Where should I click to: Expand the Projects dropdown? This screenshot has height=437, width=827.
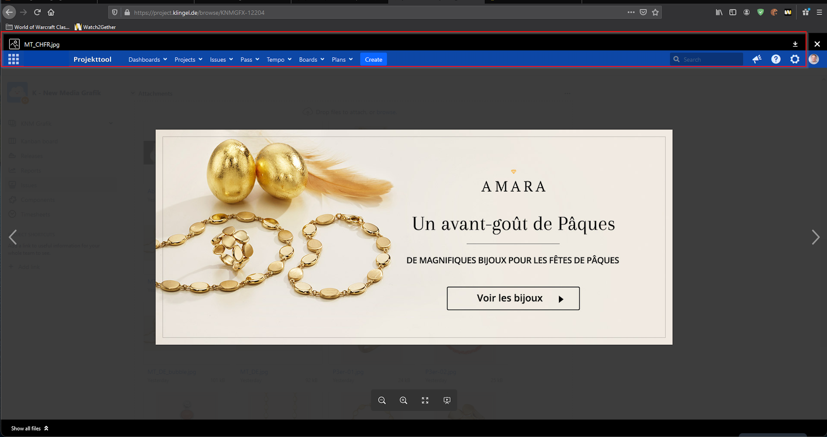click(x=188, y=60)
